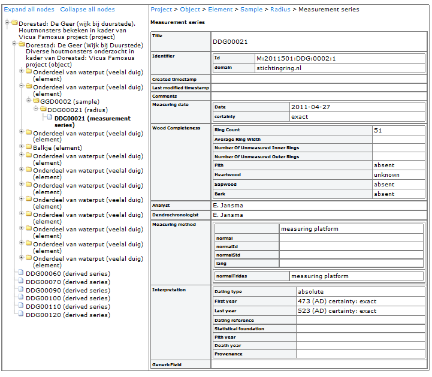This screenshot has height=377, width=432.
Task: Collapse the GGD0002 sample node
Action: coord(29,100)
